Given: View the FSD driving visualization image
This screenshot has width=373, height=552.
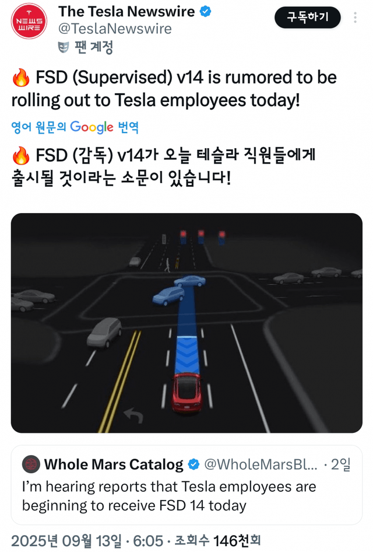Looking at the screenshot, I should point(186,323).
